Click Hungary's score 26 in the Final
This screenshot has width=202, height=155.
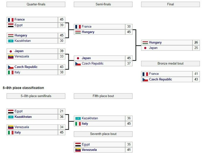196,42
